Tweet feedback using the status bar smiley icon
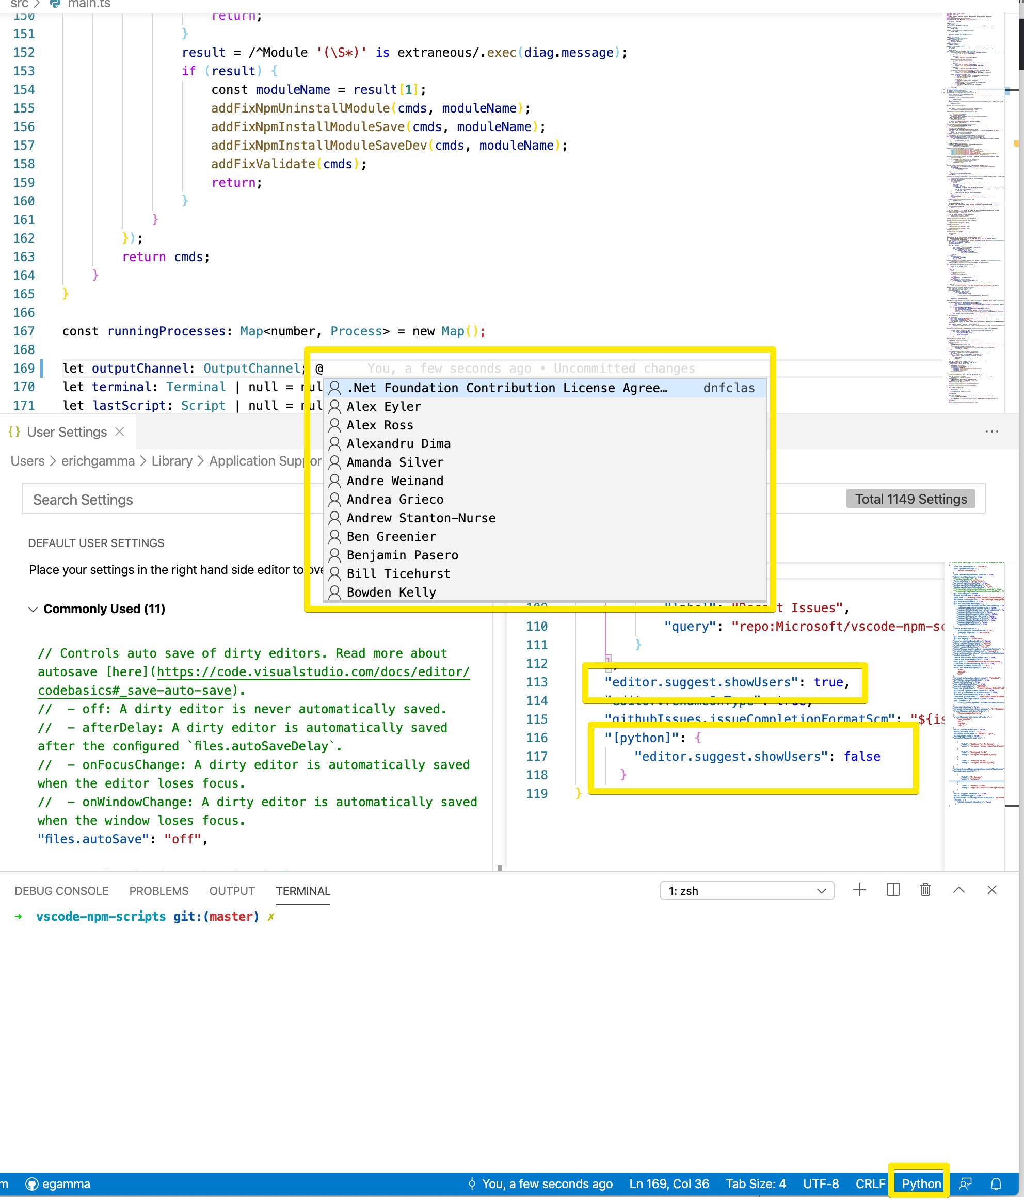1024x1200 pixels. (x=965, y=1184)
